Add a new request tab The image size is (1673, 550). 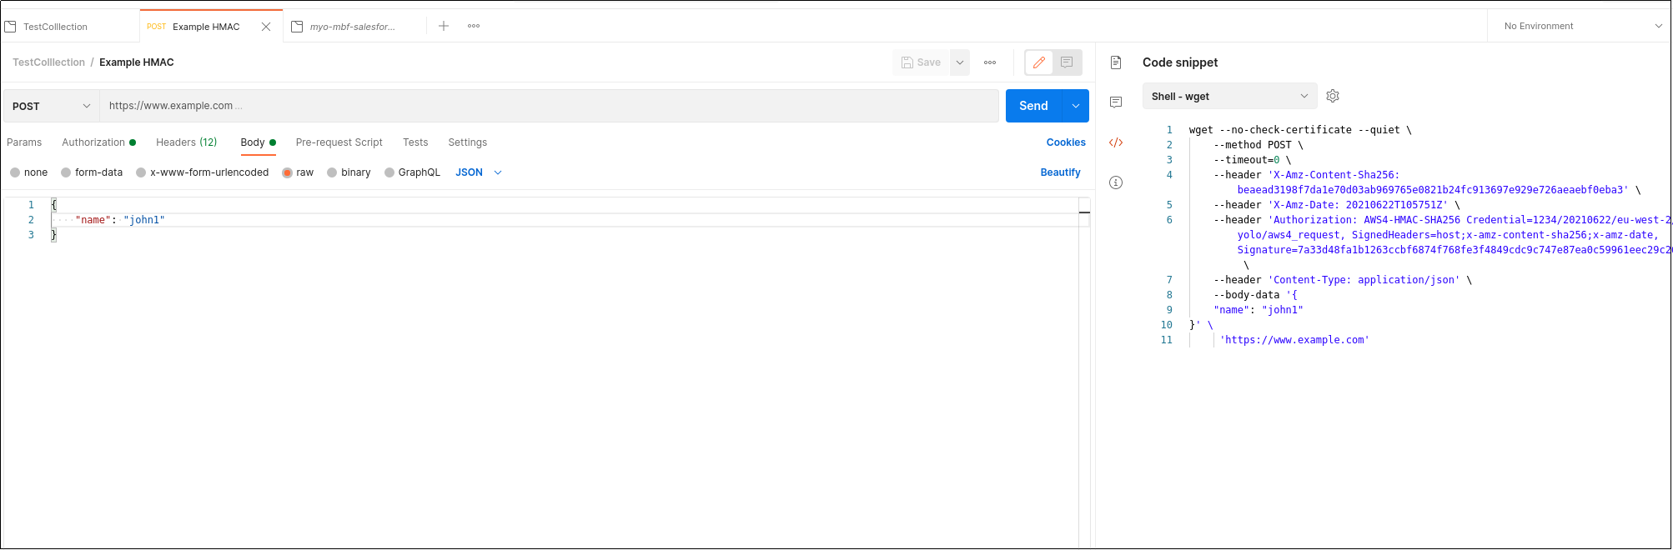[x=444, y=26]
